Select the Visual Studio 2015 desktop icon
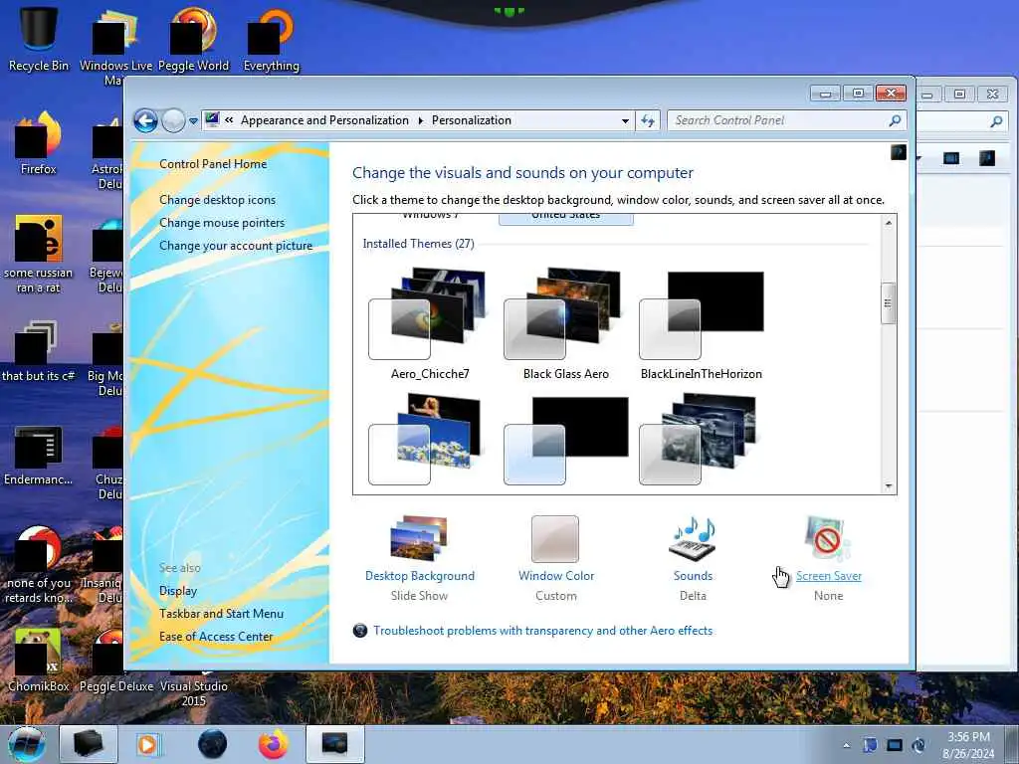Viewport: 1019px width, 764px height. 194,692
